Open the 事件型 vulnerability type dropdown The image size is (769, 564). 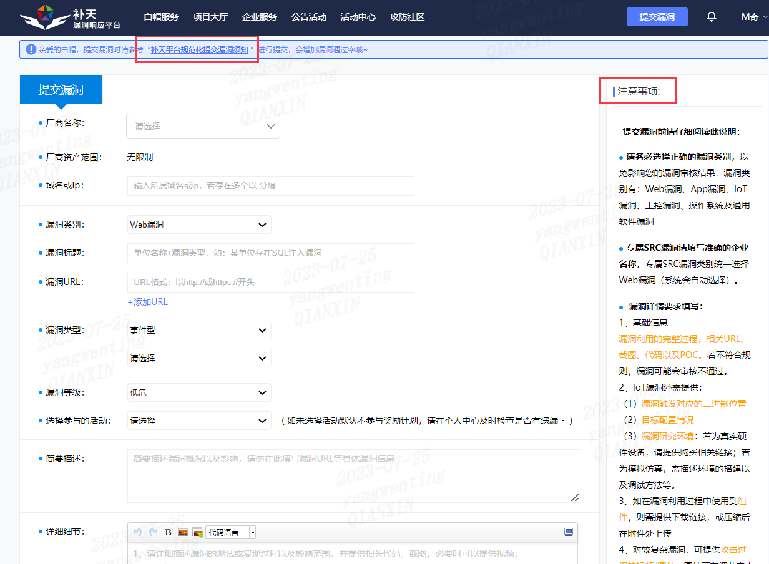199,330
